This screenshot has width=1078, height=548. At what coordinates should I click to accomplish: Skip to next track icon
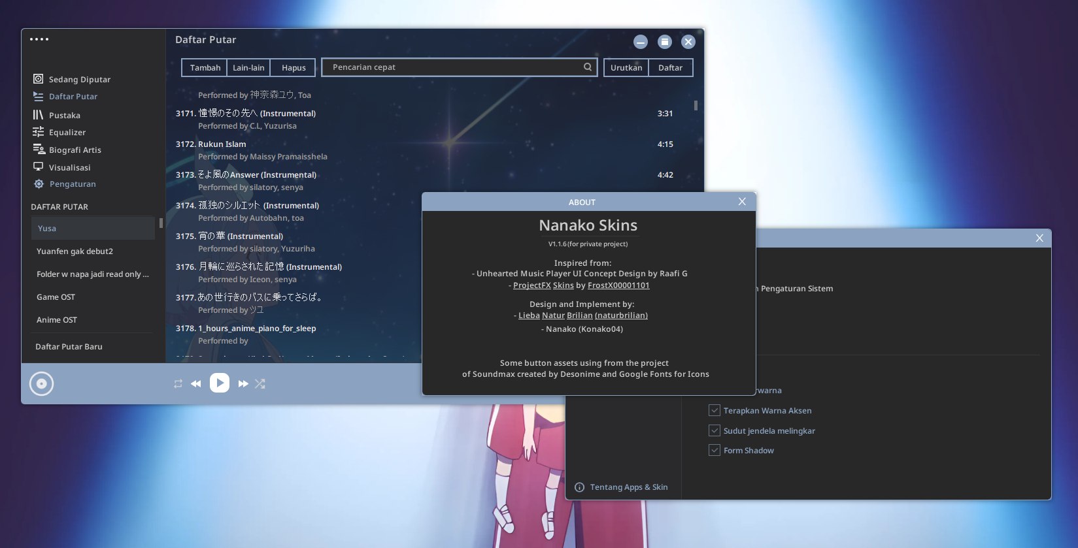(x=243, y=384)
